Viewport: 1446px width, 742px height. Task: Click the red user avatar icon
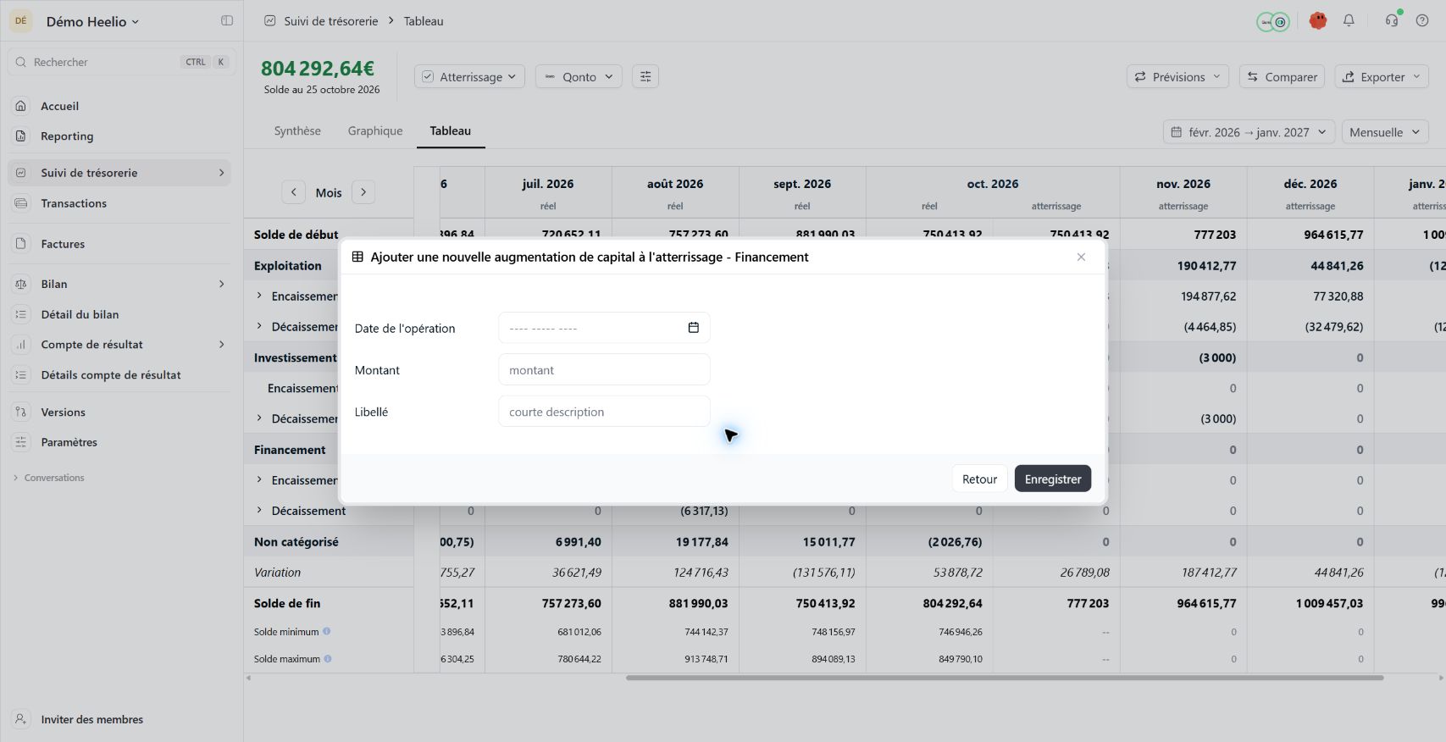1317,20
